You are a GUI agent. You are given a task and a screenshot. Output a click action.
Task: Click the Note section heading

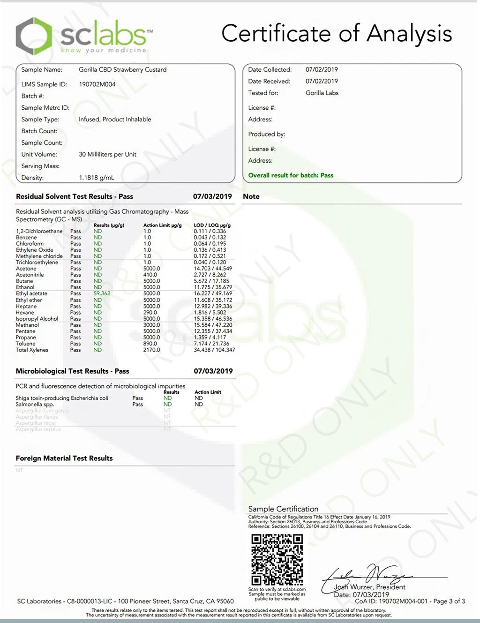pos(251,196)
